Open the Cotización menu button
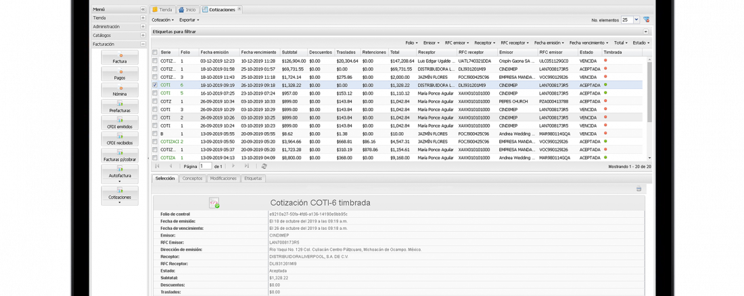744x296 pixels. point(163,20)
